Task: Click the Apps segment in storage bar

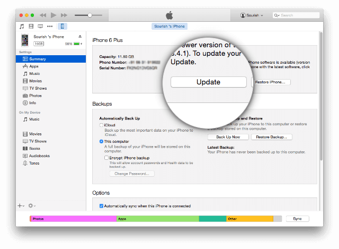Action: point(158,219)
